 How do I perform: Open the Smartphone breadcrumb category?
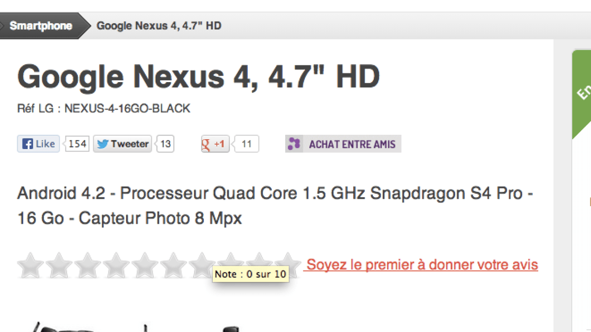(41, 26)
